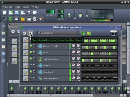This screenshot has width=130, height=97.
Task: Open an existing project
Action: tap(17, 12)
